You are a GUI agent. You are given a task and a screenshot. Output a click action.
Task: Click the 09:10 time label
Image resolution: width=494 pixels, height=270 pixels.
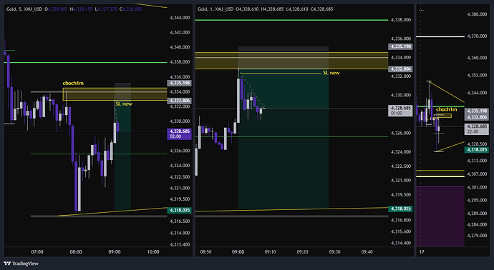point(271,251)
